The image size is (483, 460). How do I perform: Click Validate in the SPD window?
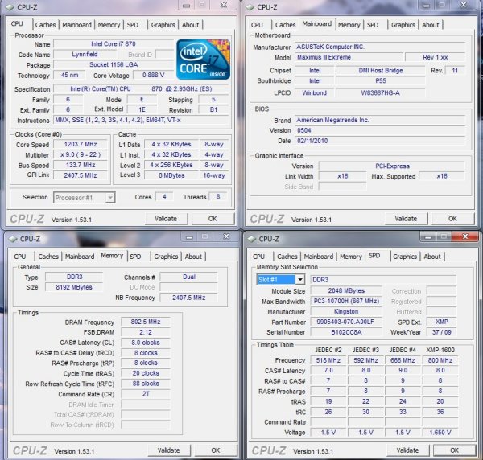[x=407, y=450]
